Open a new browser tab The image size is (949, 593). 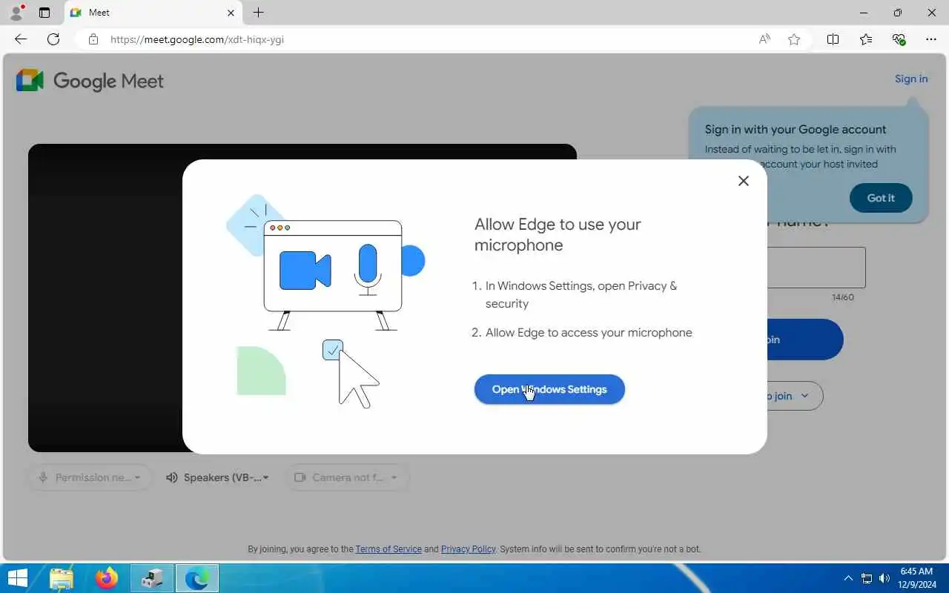(x=258, y=13)
